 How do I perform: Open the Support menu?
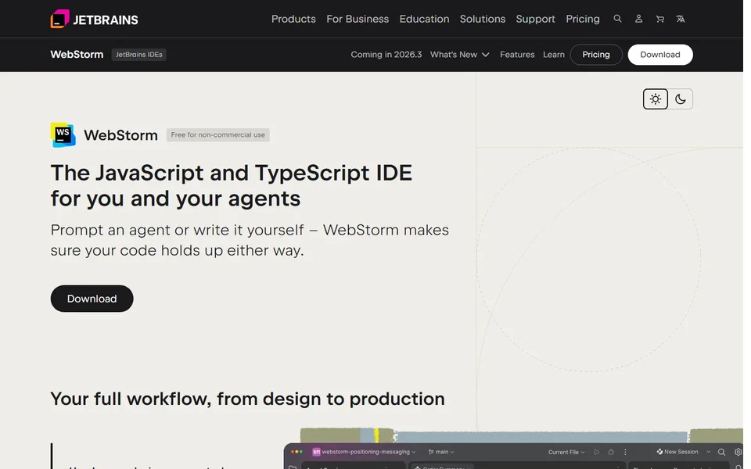click(535, 19)
